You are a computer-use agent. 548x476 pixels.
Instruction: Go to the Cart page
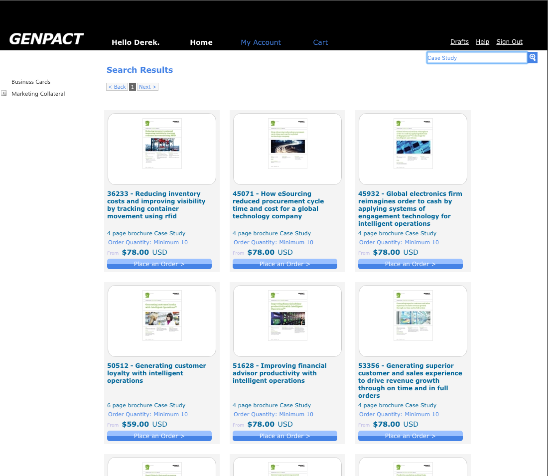tap(320, 42)
